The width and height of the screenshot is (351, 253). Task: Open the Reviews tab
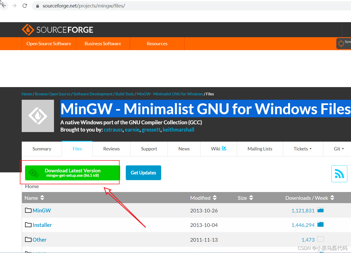112,149
